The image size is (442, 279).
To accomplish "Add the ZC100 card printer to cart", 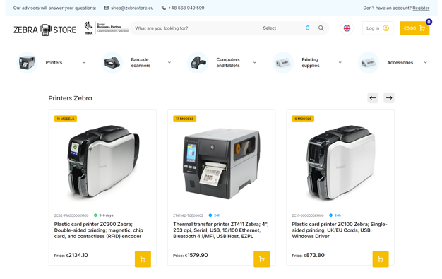I will coord(381,259).
